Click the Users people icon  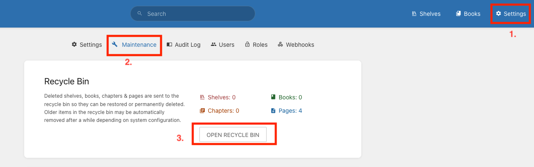tap(214, 45)
